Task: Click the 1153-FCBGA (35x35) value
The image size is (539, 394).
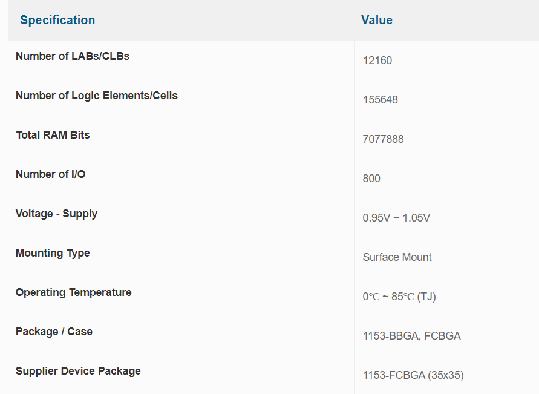Action: (x=413, y=375)
